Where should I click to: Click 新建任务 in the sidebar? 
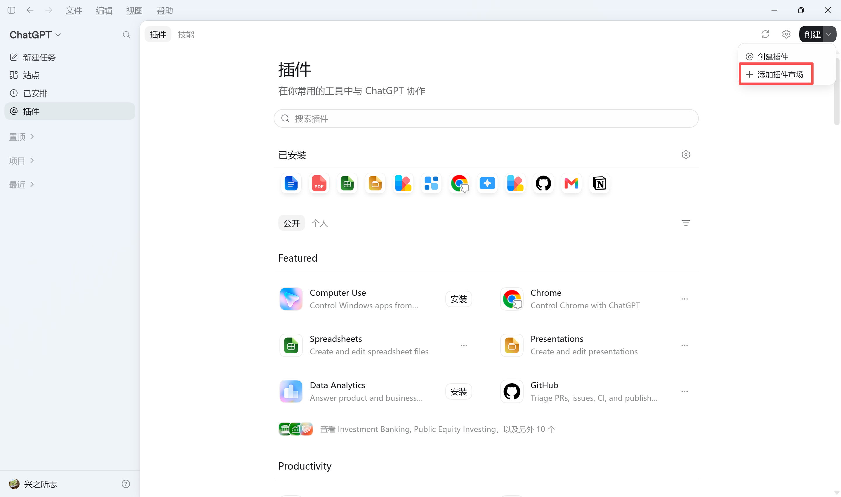pyautogui.click(x=70, y=57)
